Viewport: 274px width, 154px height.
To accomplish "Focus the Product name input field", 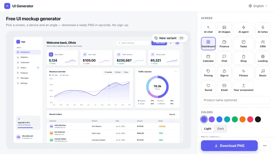I will tap(235, 100).
